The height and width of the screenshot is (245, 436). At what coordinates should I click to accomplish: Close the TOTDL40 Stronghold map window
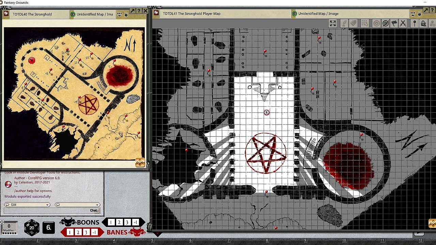(145, 11)
